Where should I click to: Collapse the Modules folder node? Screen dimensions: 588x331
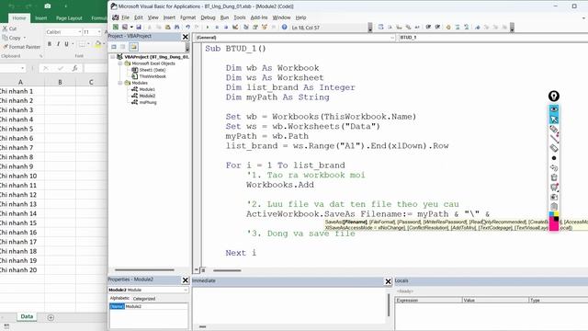pyautogui.click(x=120, y=83)
